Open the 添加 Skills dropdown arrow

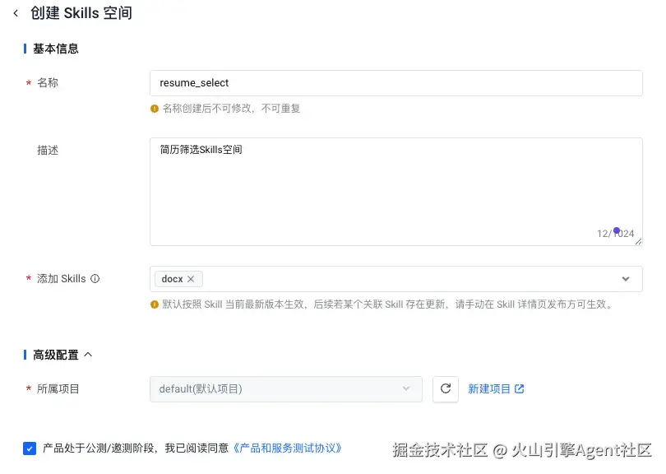tap(626, 279)
